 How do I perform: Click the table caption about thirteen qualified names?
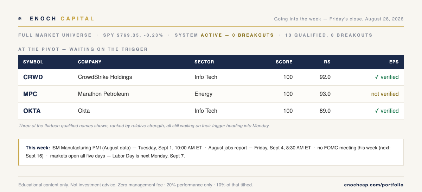pos(144,125)
